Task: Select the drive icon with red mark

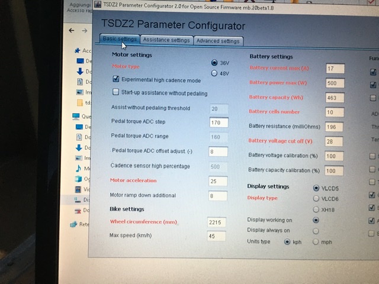Action: (78, 211)
